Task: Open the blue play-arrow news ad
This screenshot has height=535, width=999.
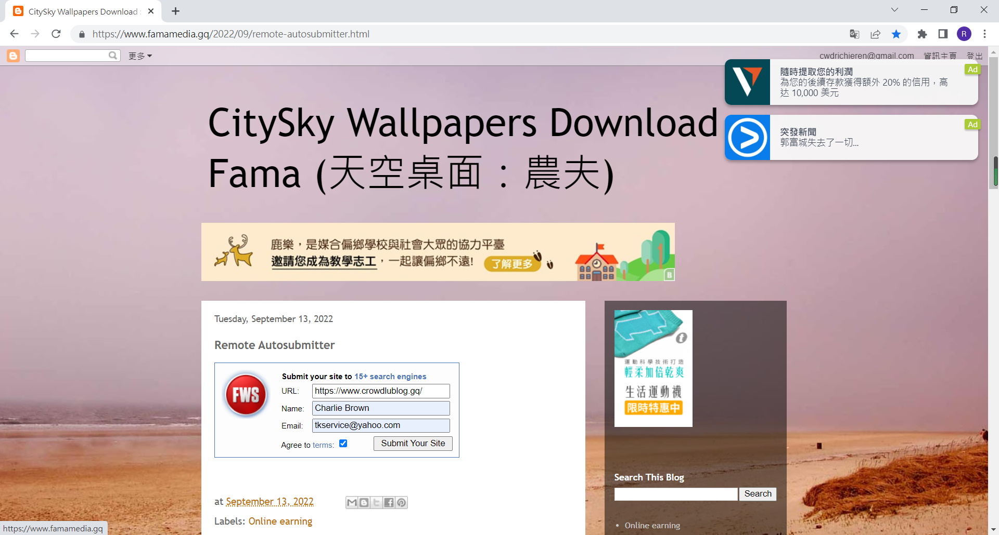Action: pos(851,138)
